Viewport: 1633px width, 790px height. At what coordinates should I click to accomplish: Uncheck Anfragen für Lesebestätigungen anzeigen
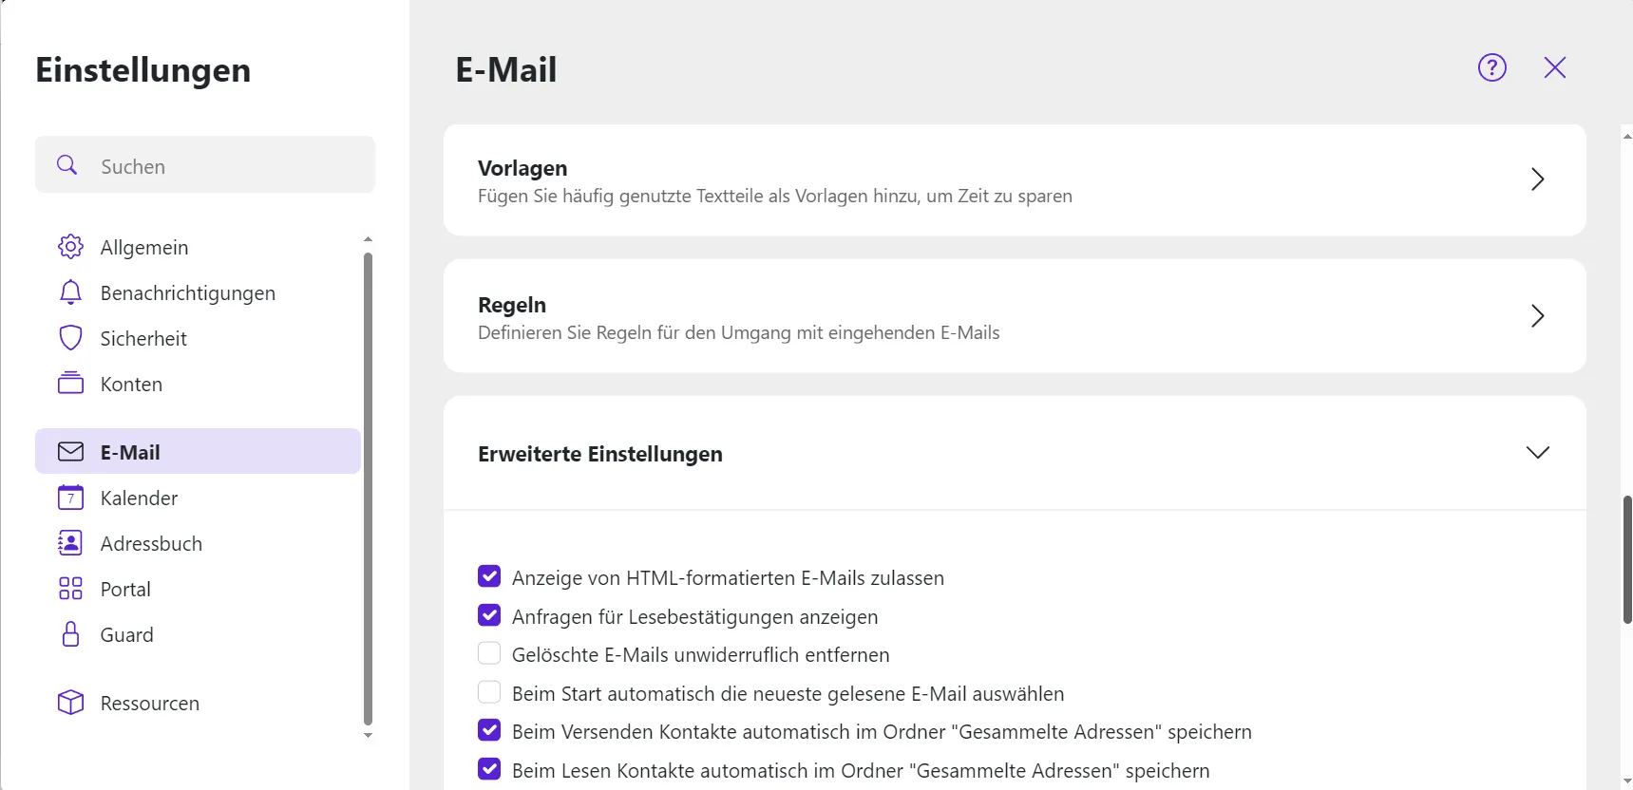(x=488, y=615)
